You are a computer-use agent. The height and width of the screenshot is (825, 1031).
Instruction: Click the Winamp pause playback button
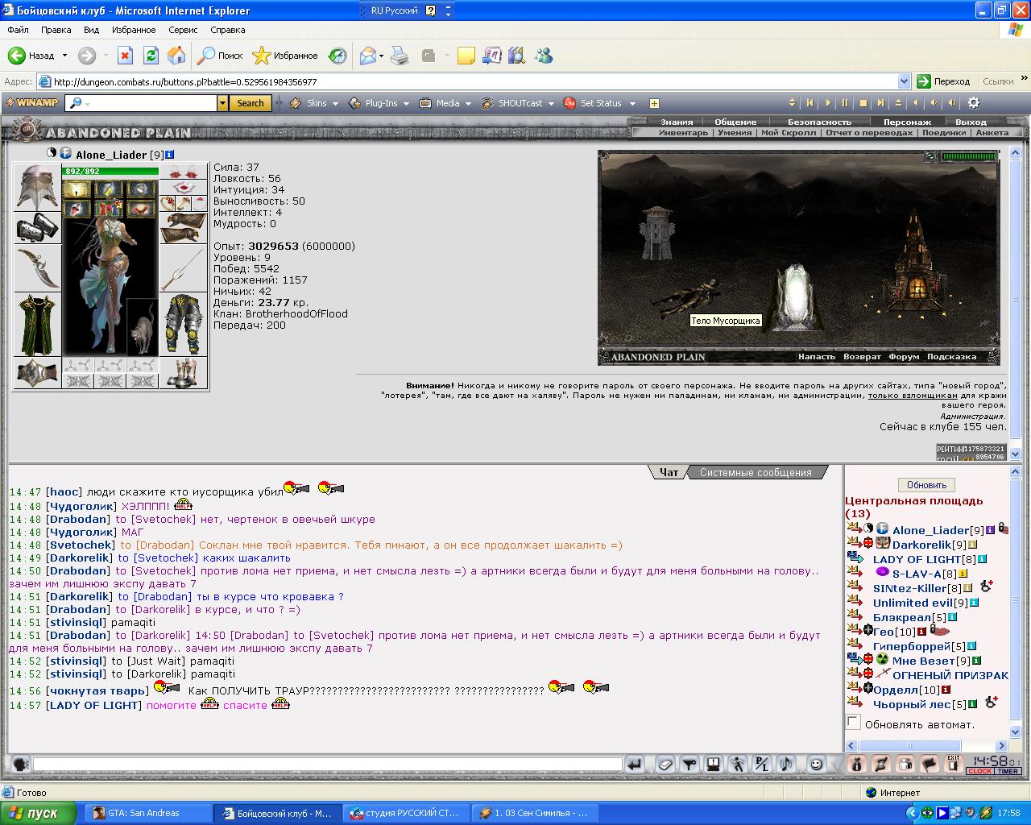(x=845, y=103)
